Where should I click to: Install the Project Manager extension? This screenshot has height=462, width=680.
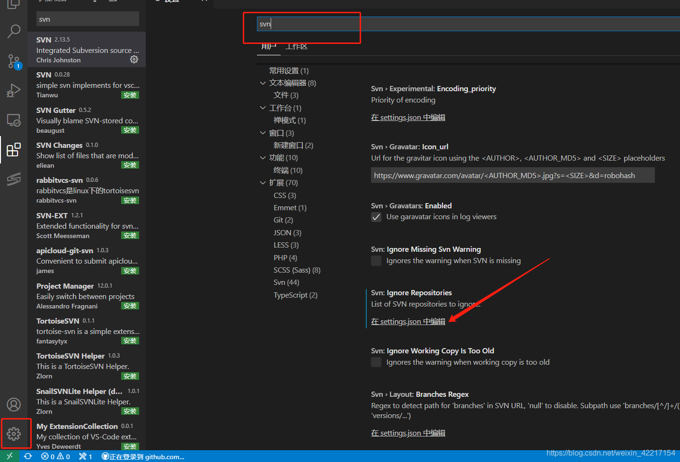coord(130,306)
